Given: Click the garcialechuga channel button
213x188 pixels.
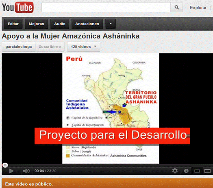Looking at the screenshot, I should point(19,46).
